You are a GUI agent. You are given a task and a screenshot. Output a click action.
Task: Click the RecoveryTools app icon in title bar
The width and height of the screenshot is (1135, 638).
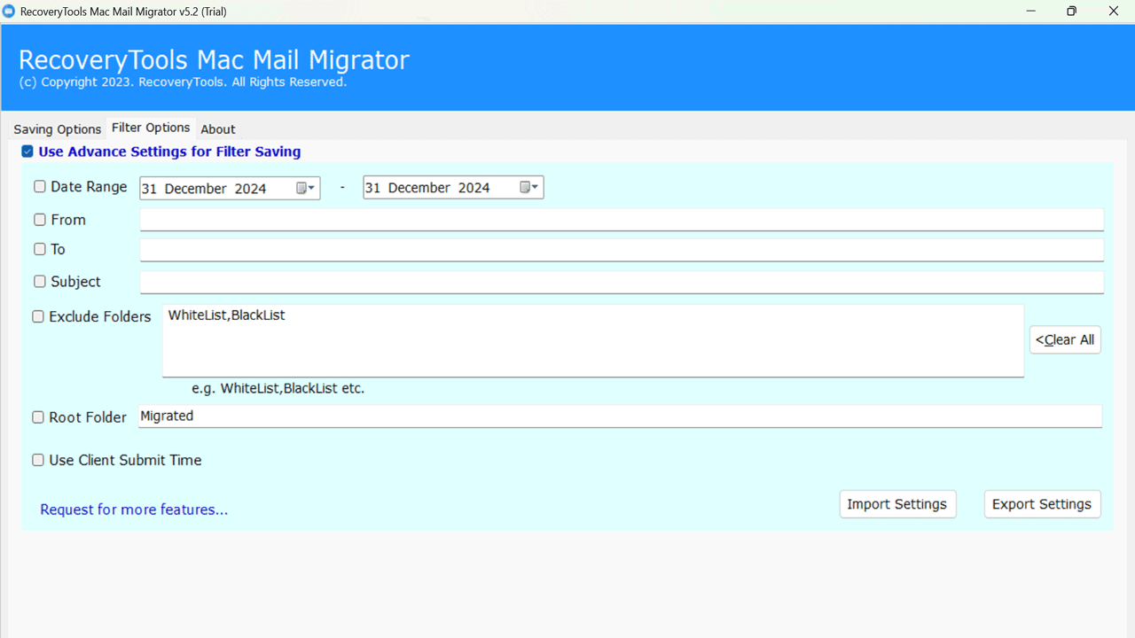pos(9,12)
